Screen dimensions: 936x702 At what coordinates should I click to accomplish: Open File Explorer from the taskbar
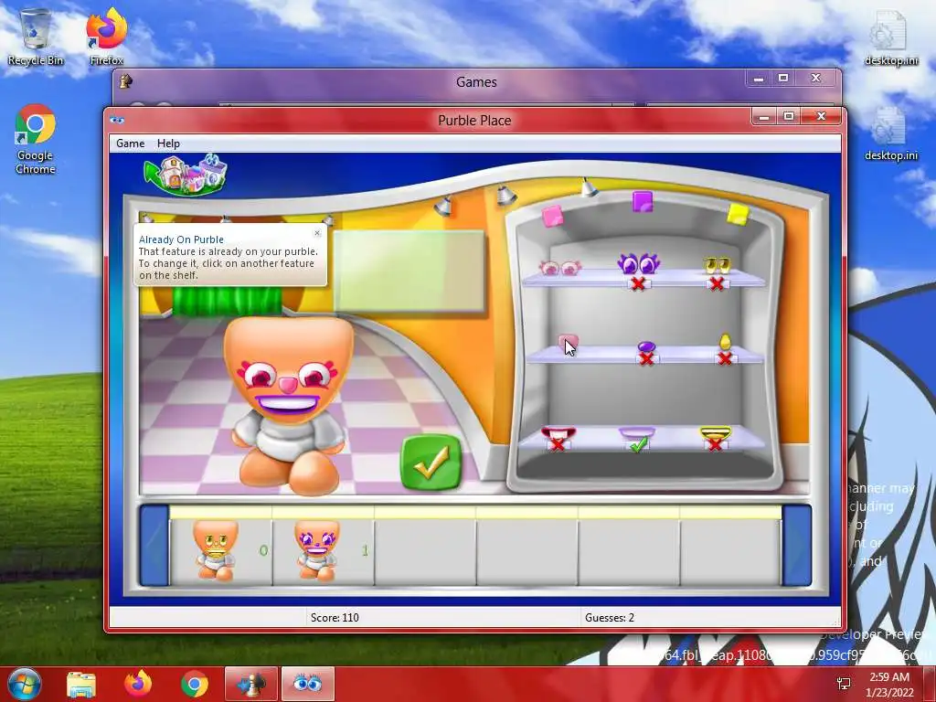[81, 684]
